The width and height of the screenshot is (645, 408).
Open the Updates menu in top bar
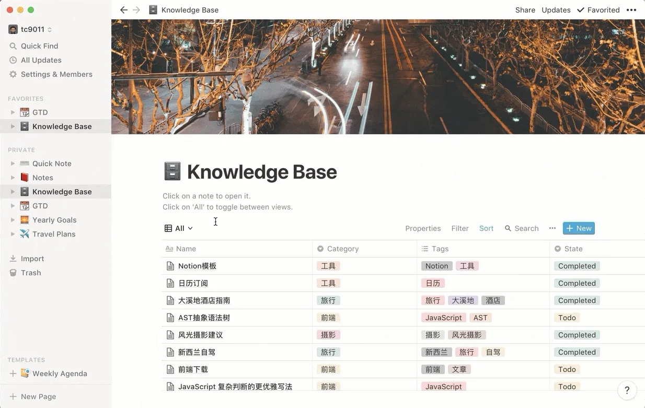(x=556, y=10)
